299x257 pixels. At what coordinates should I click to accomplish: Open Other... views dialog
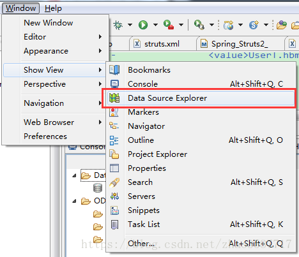pyautogui.click(x=201, y=244)
